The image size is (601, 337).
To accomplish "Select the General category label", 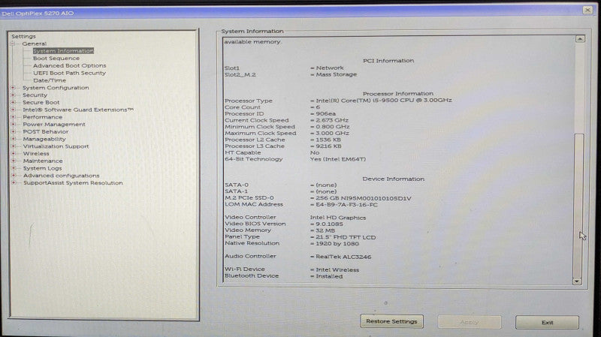I will point(34,44).
